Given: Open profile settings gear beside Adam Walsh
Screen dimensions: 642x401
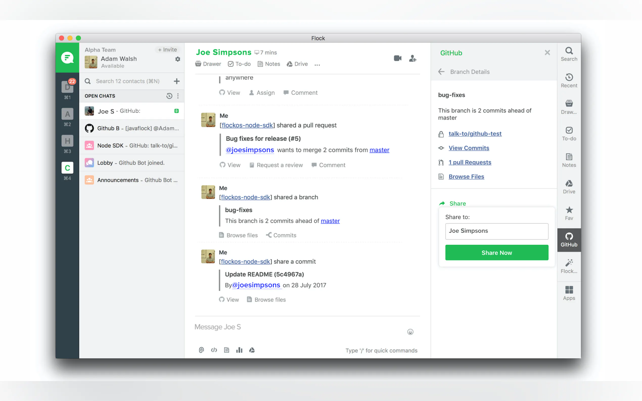Looking at the screenshot, I should [x=177, y=59].
